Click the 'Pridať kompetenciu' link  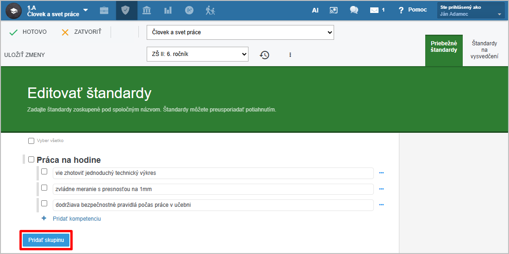76,218
